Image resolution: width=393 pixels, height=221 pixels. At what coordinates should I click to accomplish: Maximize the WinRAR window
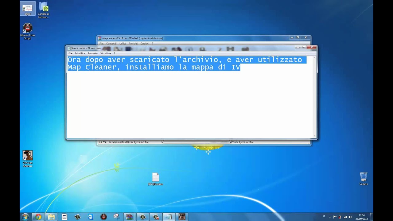pyautogui.click(x=298, y=37)
